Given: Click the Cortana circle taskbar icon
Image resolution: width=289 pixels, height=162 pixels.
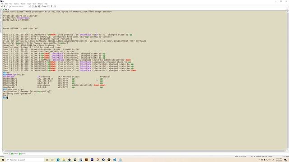Looking at the screenshot, I should pyautogui.click(x=47, y=160).
